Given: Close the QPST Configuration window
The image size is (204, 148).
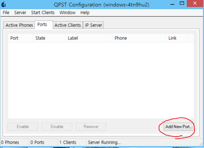Looking at the screenshot, I should [195, 3].
